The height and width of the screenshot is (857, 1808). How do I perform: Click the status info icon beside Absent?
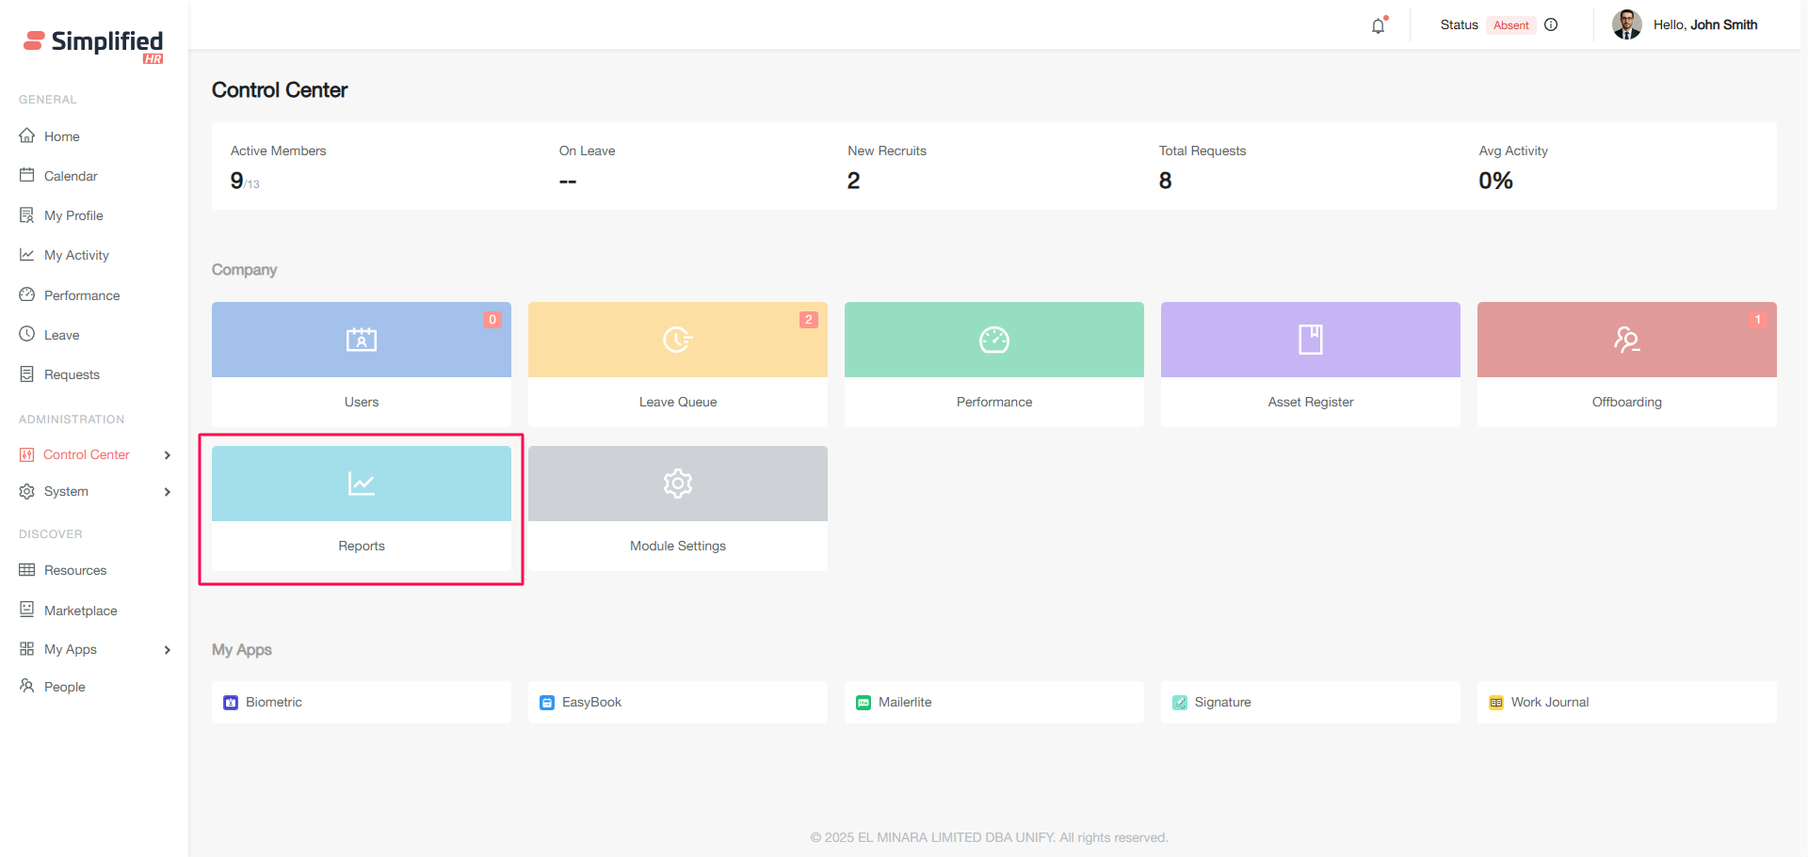point(1551,25)
